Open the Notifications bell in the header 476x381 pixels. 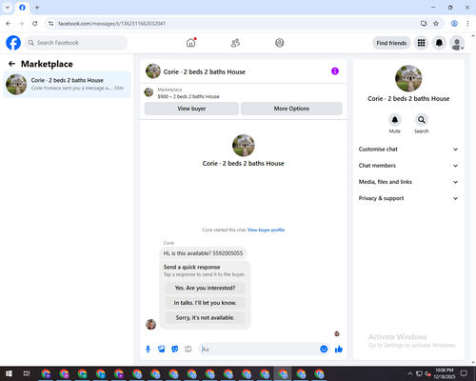(x=439, y=43)
